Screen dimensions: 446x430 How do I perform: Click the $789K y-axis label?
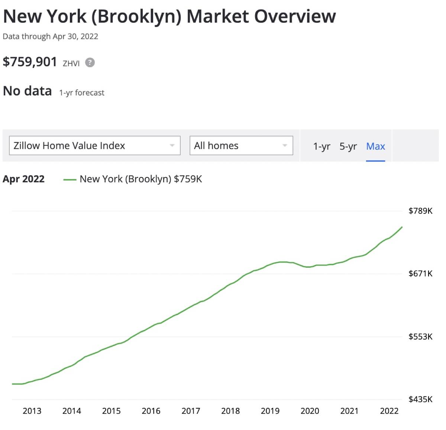tap(420, 211)
